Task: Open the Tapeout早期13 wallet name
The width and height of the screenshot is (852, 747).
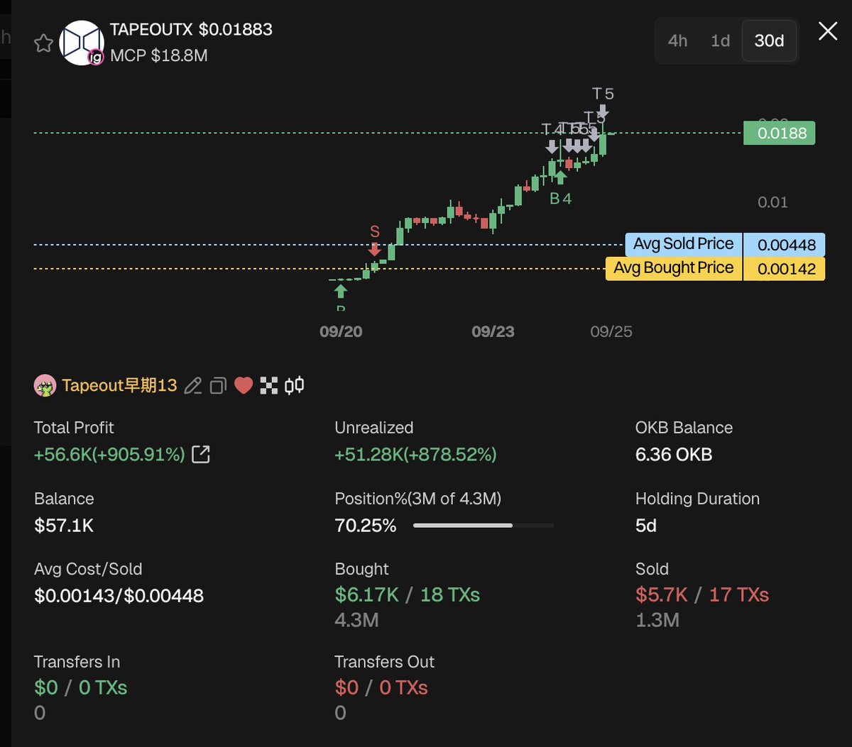Action: pyautogui.click(x=119, y=385)
